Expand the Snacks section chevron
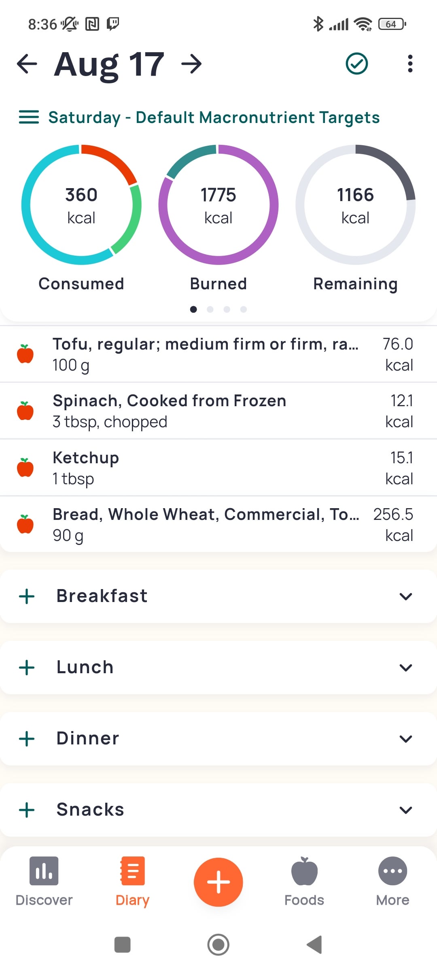 pyautogui.click(x=405, y=810)
